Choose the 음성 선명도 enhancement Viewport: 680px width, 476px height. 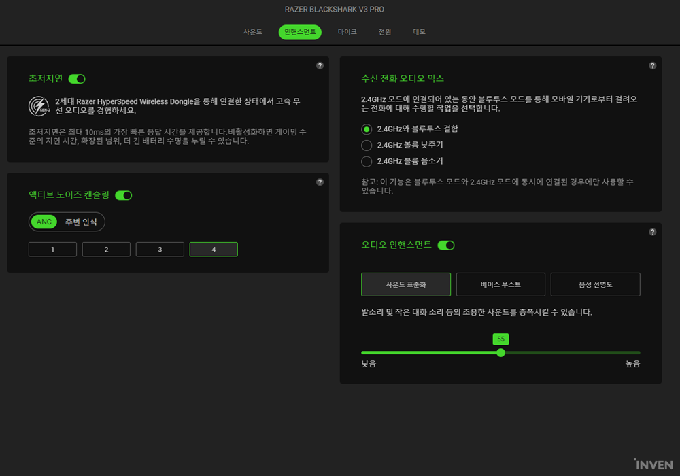596,284
